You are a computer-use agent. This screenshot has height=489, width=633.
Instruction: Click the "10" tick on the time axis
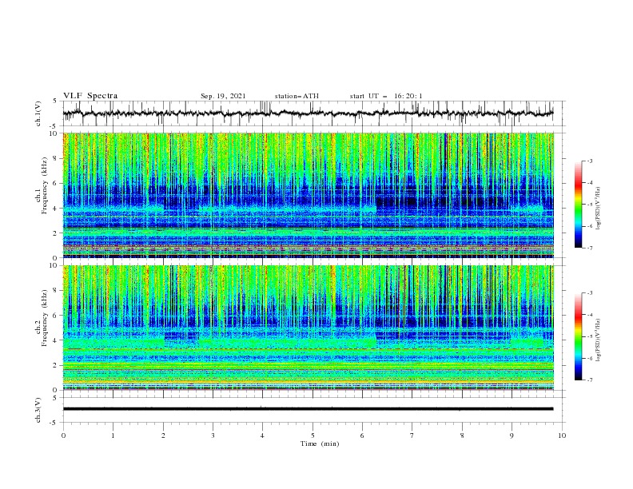[562, 435]
